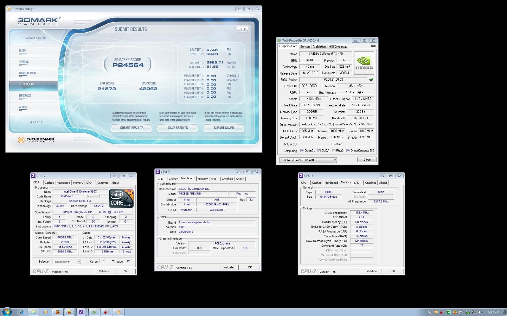Click the SUBMIT SAVED button

tap(224, 128)
